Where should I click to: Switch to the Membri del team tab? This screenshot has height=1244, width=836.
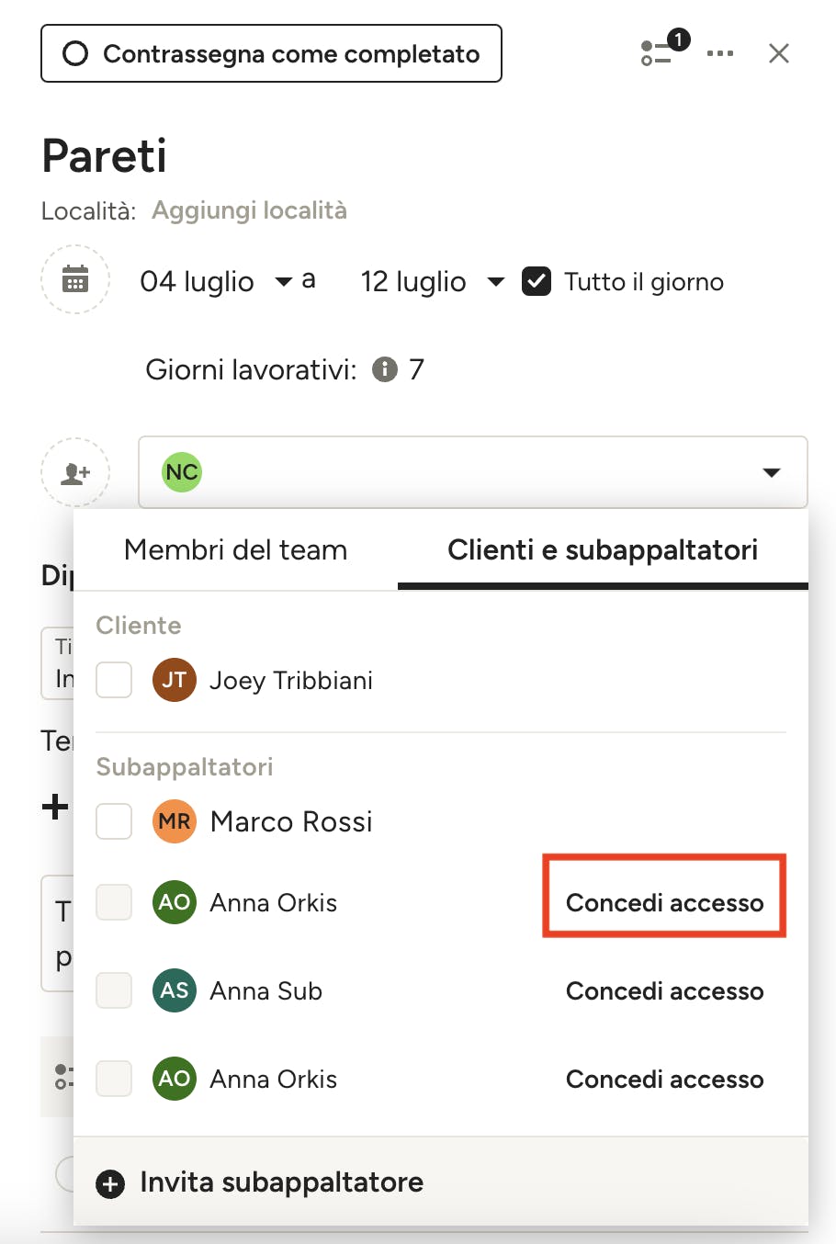coord(235,549)
